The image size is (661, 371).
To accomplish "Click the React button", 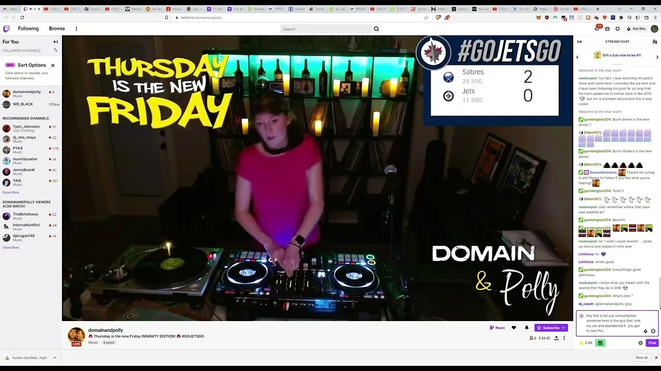I will [497, 328].
